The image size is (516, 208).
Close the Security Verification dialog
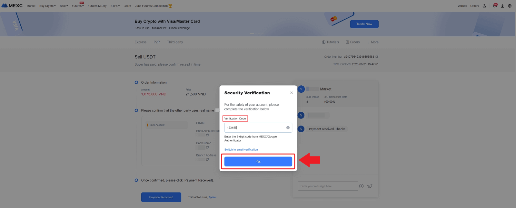pos(291,93)
